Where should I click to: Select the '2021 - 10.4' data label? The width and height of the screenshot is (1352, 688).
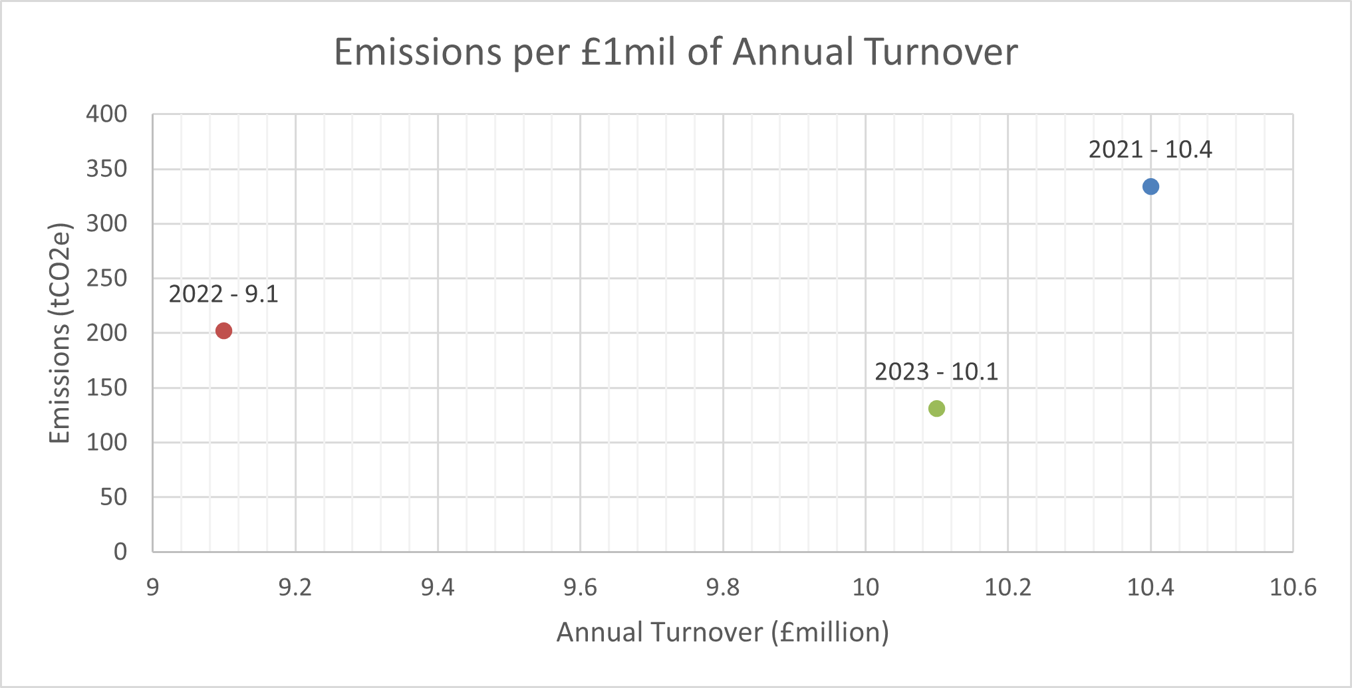tap(1150, 150)
